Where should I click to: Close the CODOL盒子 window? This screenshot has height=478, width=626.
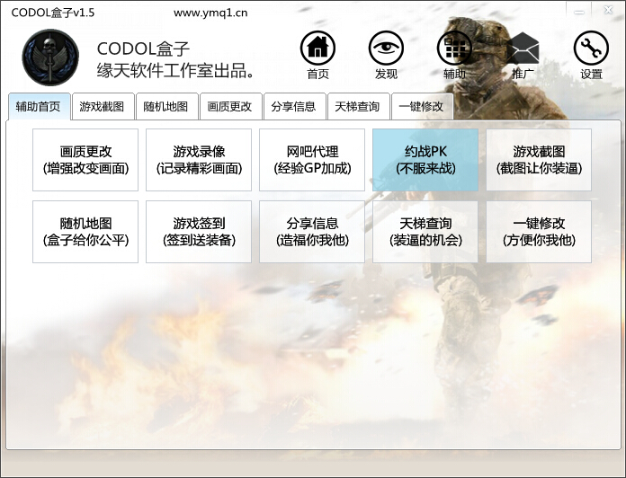(610, 8)
